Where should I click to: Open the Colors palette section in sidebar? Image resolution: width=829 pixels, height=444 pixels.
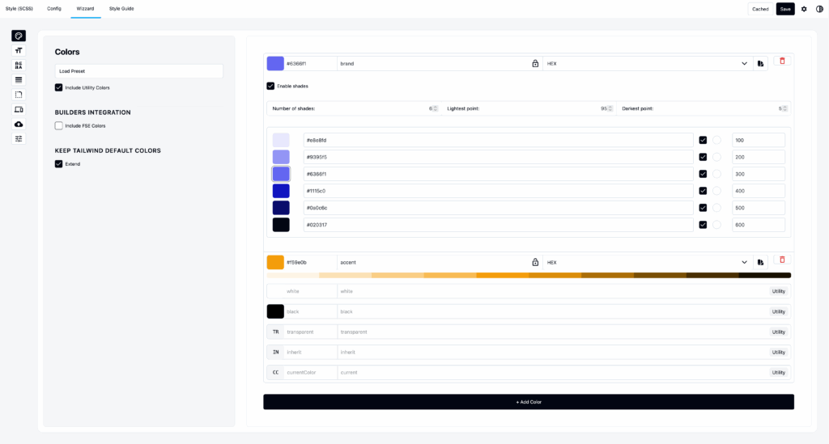[19, 36]
